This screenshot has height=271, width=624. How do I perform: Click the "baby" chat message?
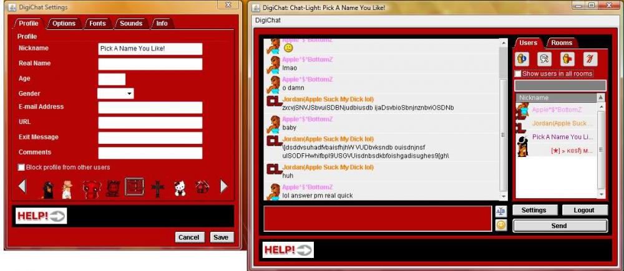click(290, 128)
